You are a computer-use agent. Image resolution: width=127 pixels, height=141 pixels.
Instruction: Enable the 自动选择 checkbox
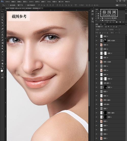(x=9, y=5)
